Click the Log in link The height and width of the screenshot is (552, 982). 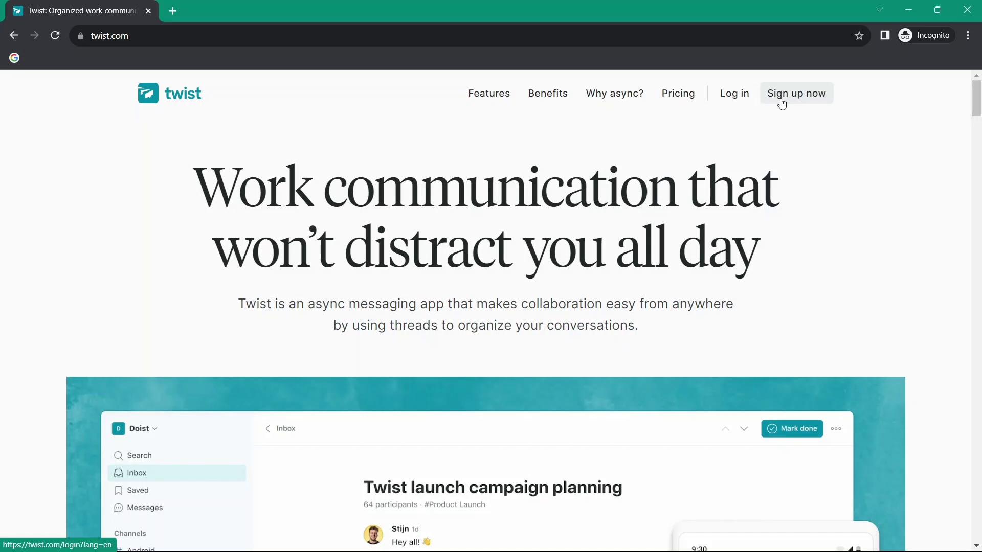click(x=734, y=93)
